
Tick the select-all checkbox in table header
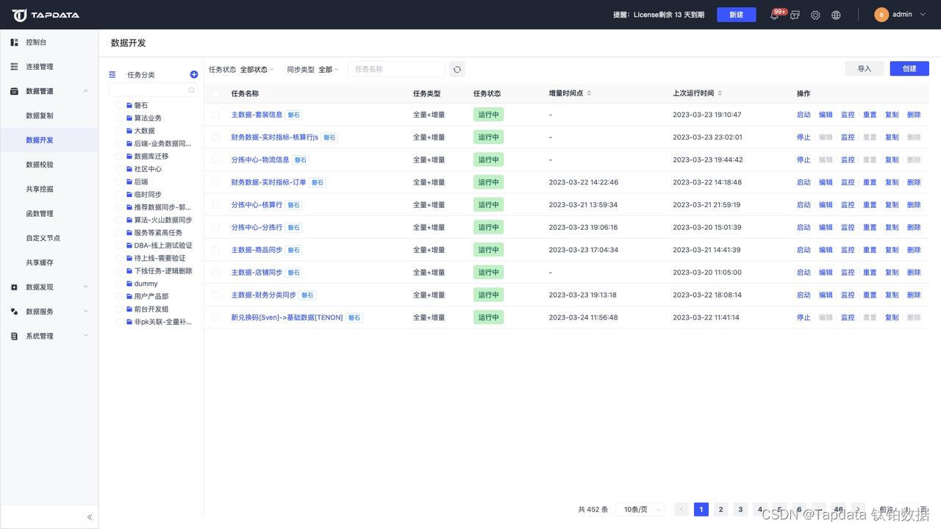point(215,93)
